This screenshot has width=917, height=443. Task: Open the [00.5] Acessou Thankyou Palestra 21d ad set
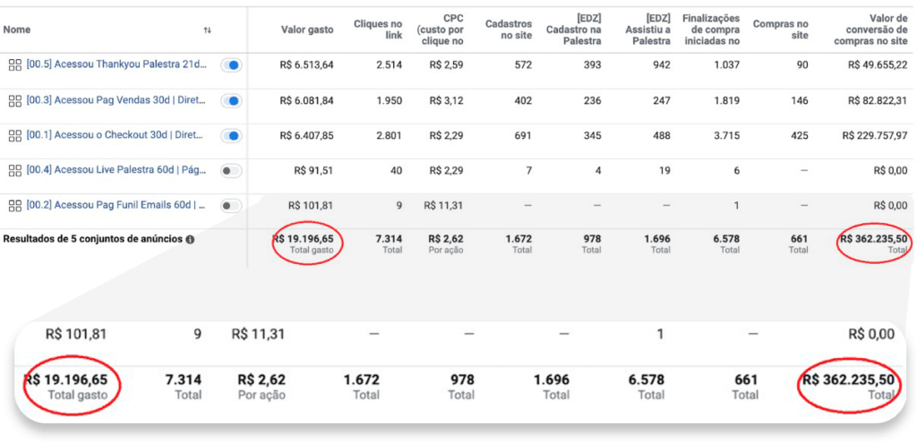point(116,64)
